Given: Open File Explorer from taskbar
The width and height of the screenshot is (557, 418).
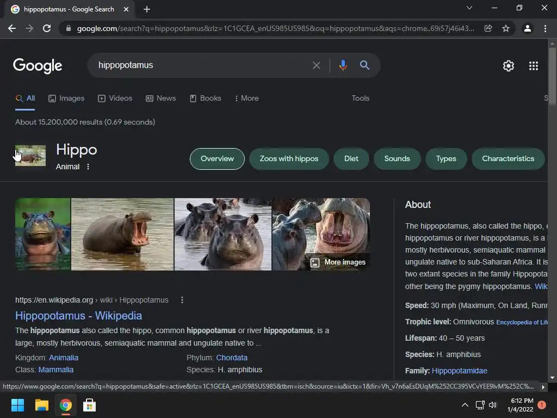Looking at the screenshot, I should pyautogui.click(x=41, y=405).
